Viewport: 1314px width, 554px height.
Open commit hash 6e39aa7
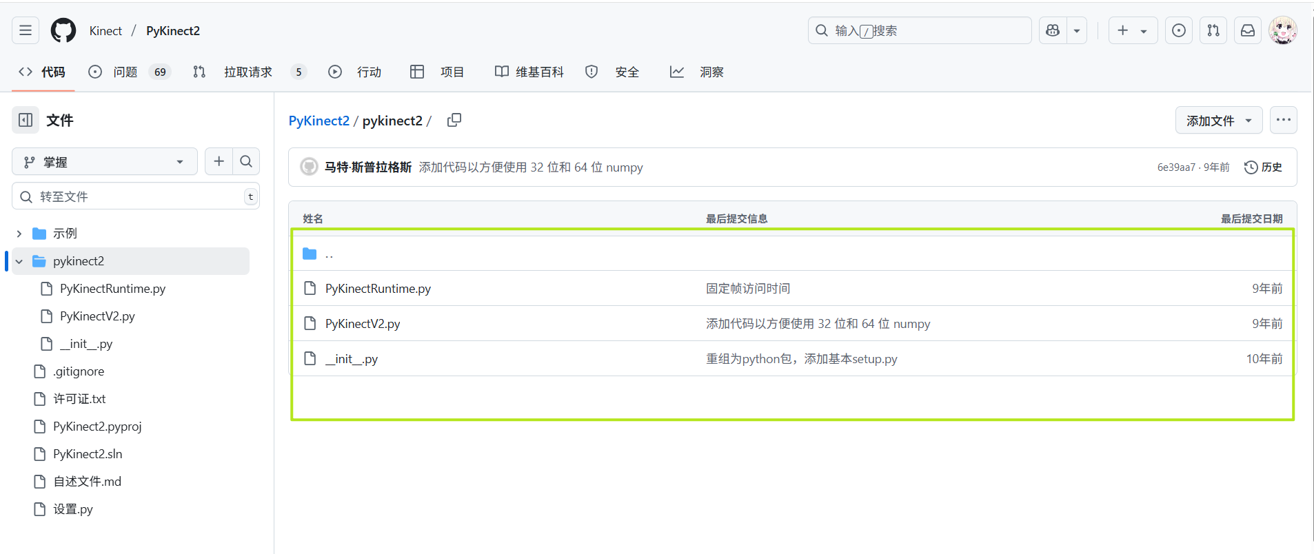pyautogui.click(x=1176, y=167)
